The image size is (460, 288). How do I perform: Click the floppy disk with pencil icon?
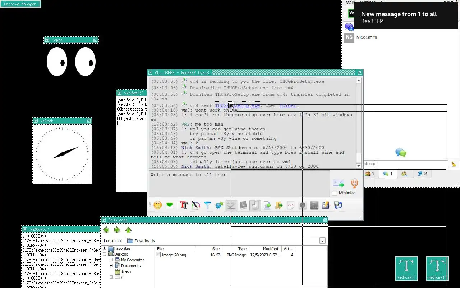[x=326, y=205]
